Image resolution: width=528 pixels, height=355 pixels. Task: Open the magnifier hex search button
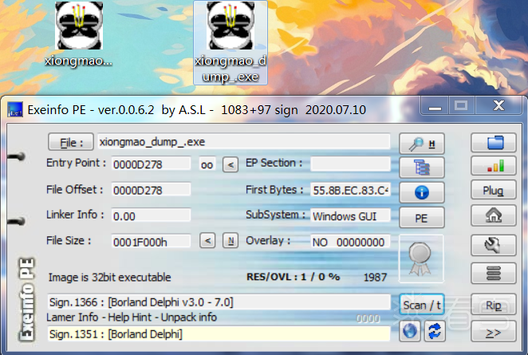pyautogui.click(x=422, y=144)
